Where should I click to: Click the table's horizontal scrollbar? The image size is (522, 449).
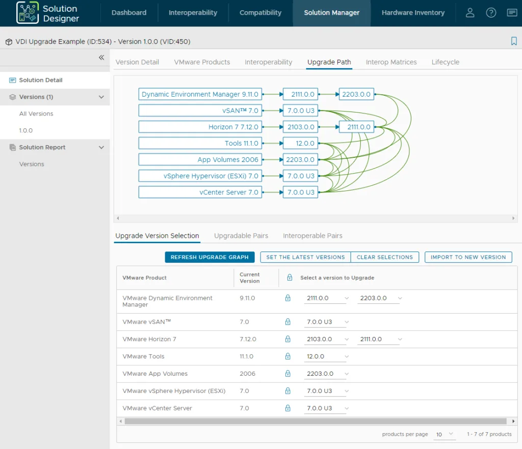click(x=316, y=421)
